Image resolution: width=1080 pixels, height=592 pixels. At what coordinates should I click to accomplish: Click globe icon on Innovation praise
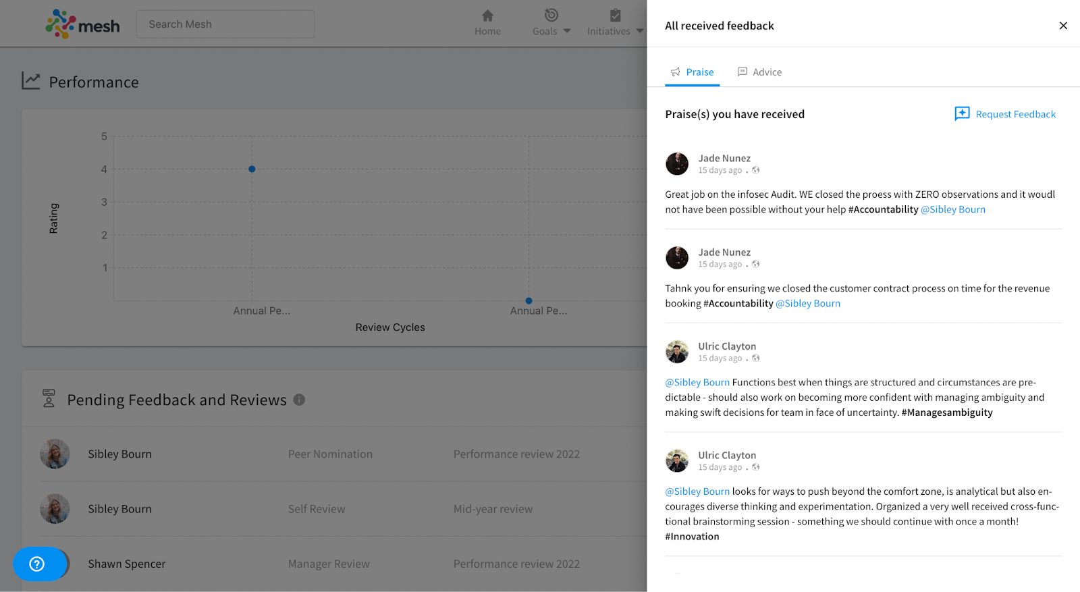click(x=756, y=467)
